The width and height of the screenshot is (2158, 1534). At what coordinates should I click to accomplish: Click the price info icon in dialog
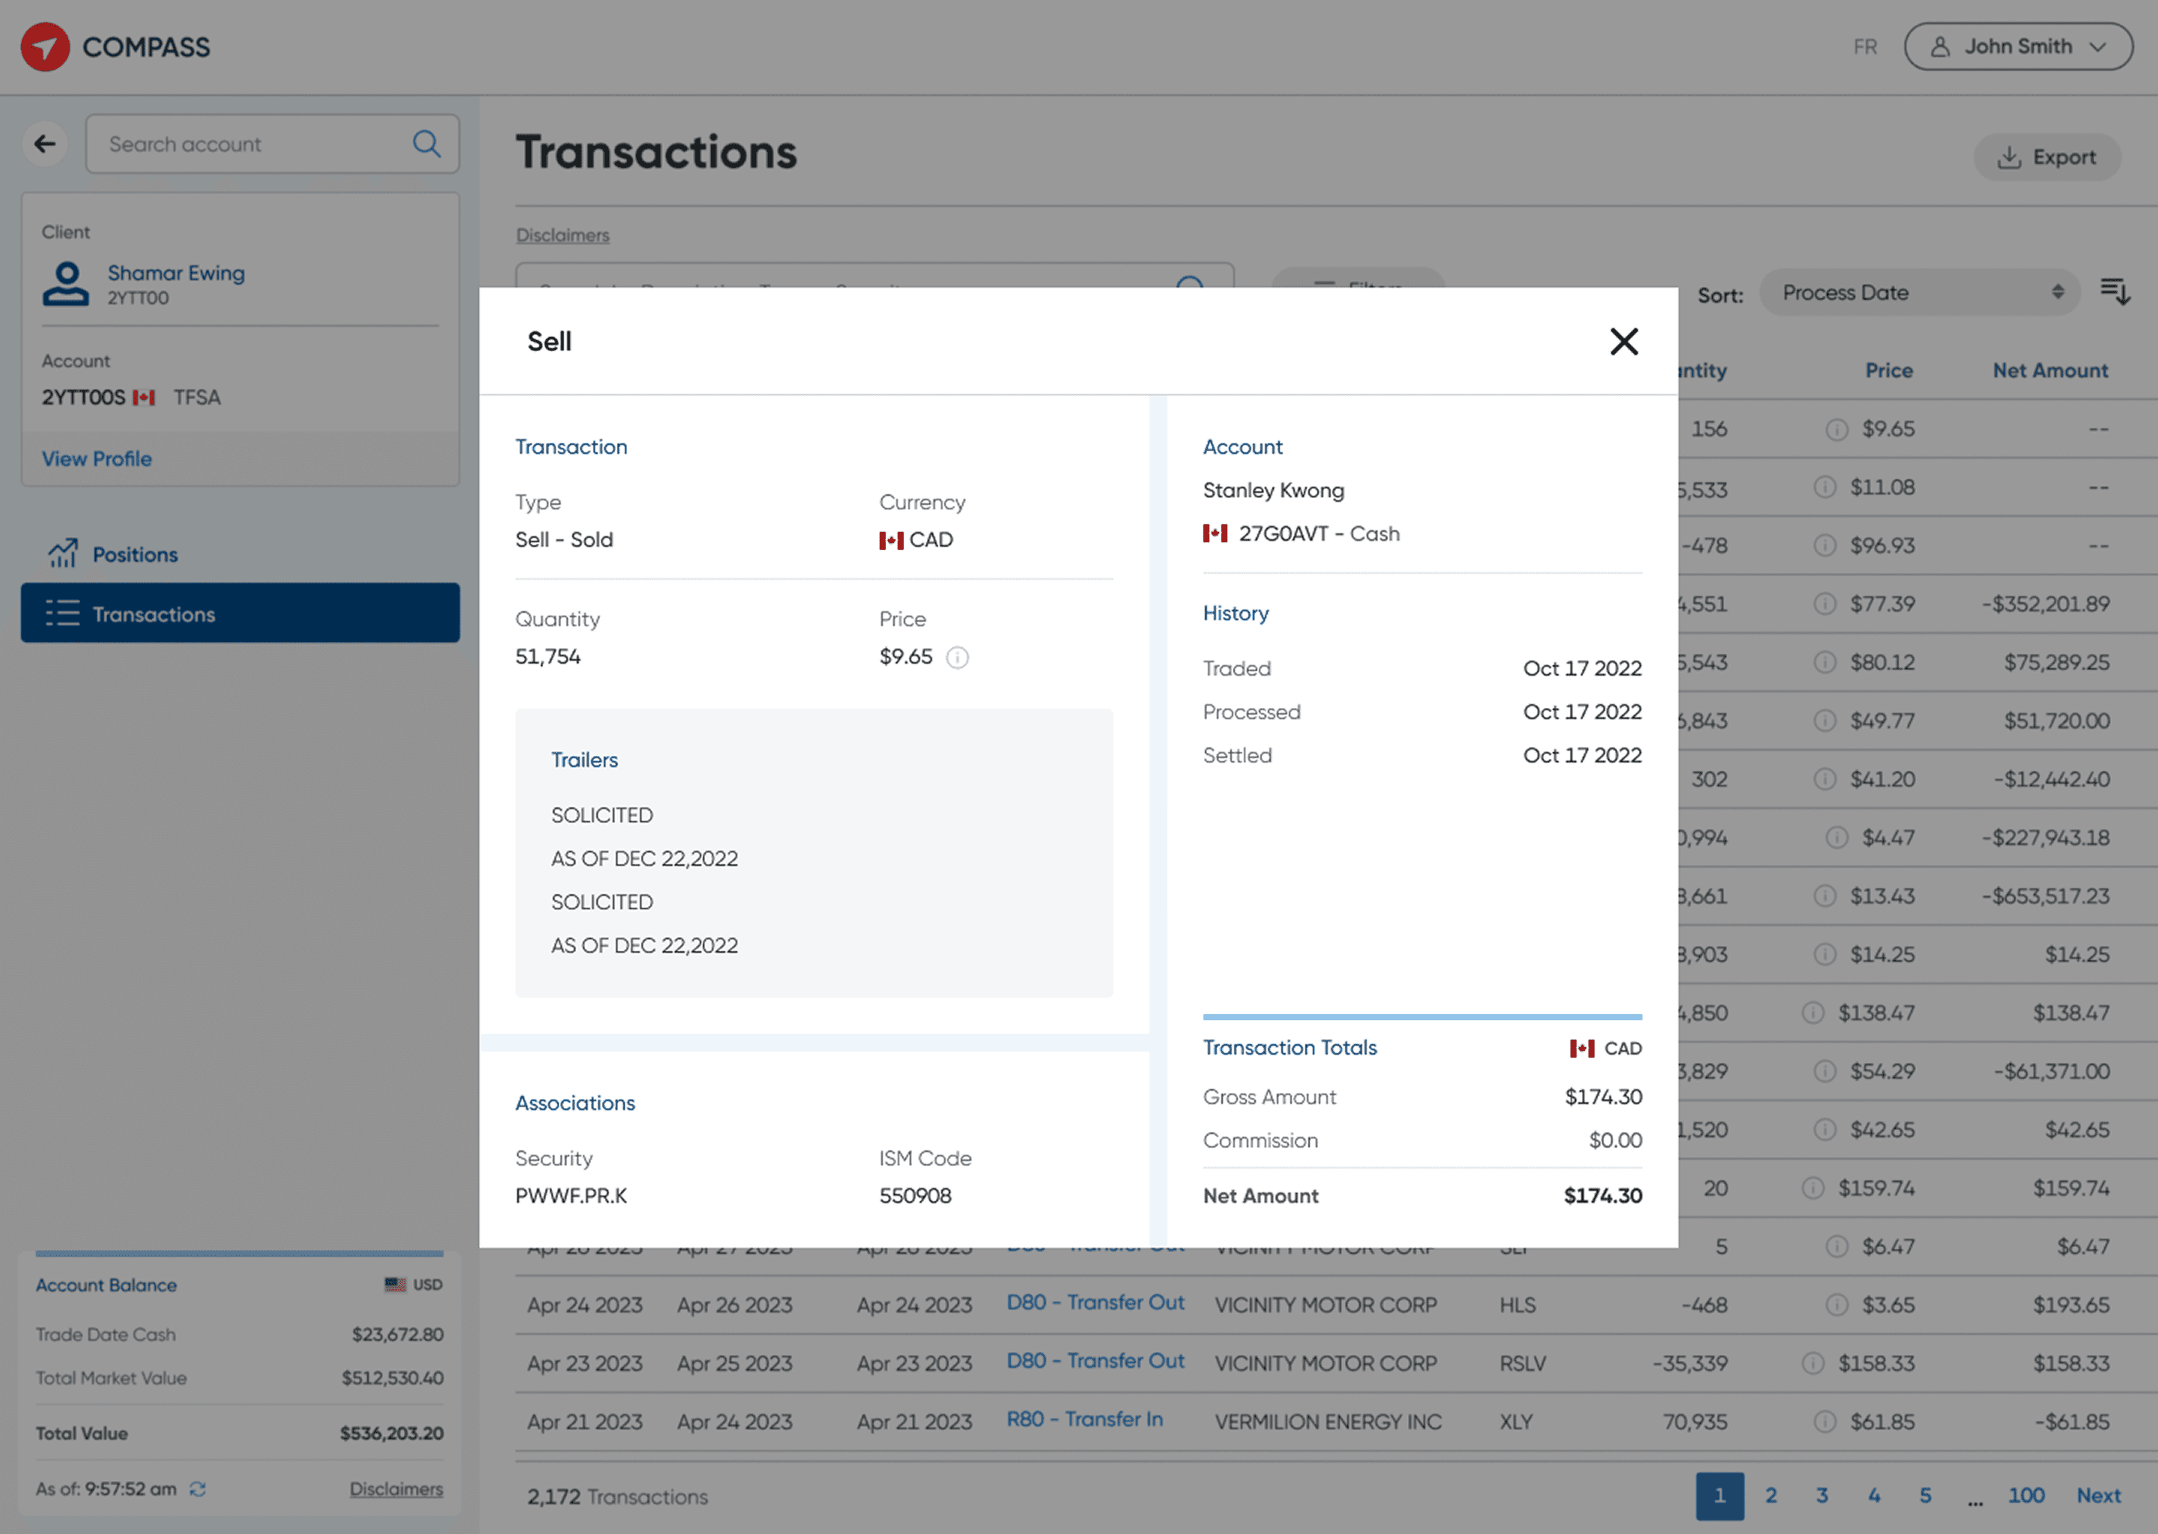point(957,656)
